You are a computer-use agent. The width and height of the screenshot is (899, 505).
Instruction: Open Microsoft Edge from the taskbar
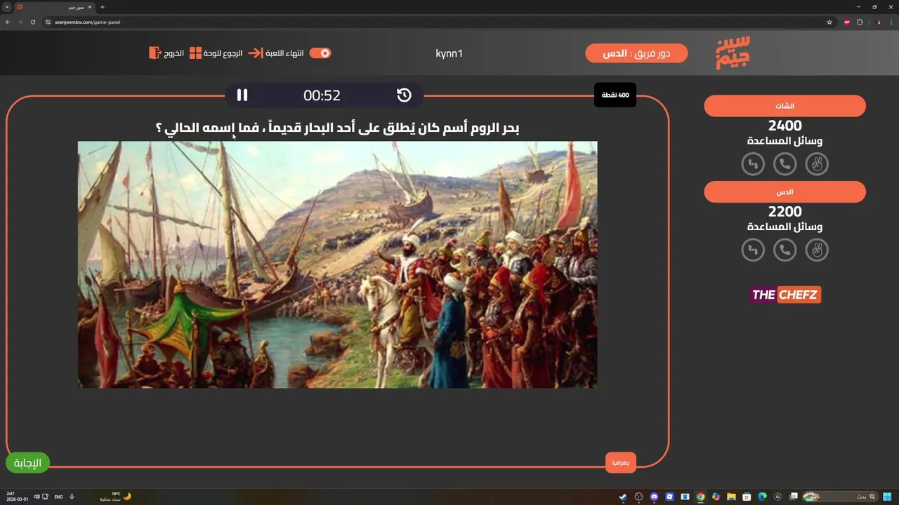(762, 497)
